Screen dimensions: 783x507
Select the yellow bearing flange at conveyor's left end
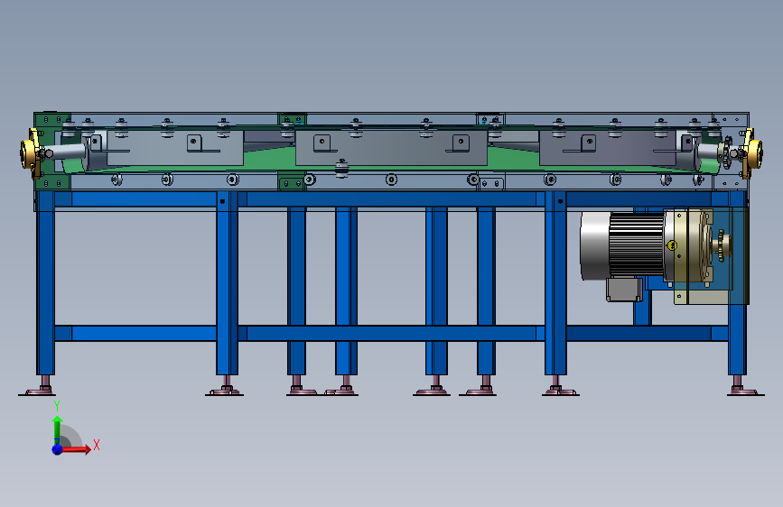click(x=31, y=153)
